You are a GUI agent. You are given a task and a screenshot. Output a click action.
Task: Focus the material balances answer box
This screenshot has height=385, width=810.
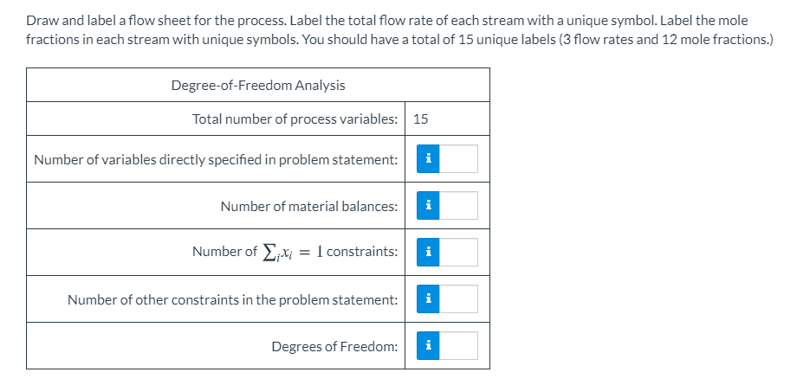[x=457, y=205]
